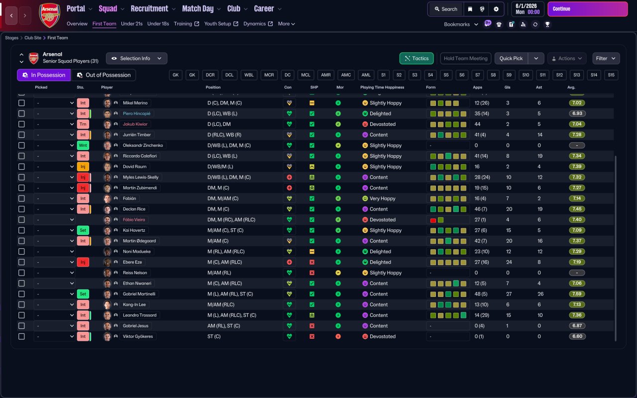Tick the checkbox for Jakub Kiwior
The height and width of the screenshot is (398, 637).
click(21, 124)
